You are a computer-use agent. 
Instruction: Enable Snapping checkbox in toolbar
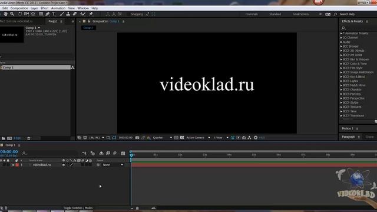(129, 14)
